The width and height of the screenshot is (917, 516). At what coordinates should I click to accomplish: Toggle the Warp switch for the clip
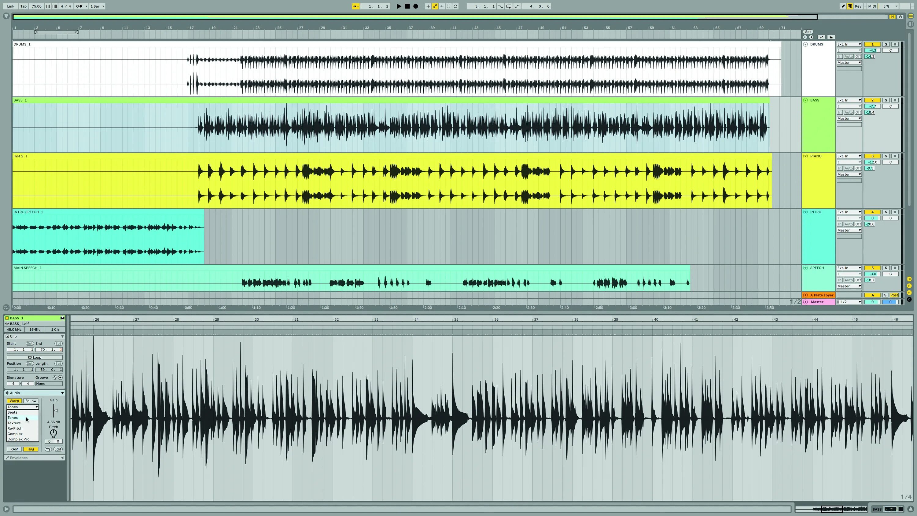14,401
